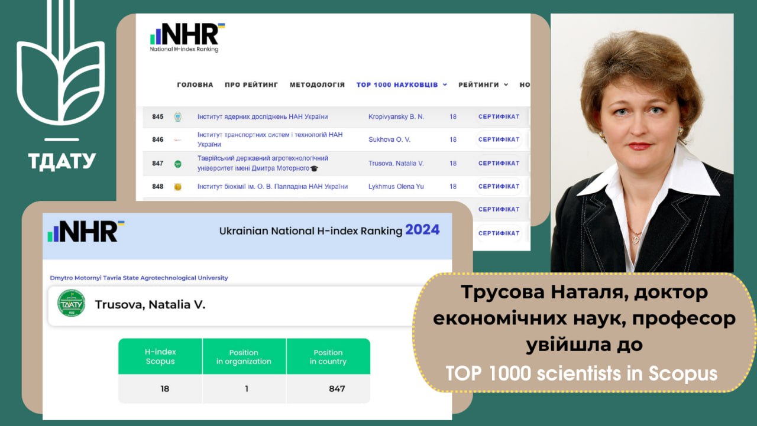Click the yellow institution logo in row 848
The width and height of the screenshot is (757, 426).
click(x=177, y=187)
